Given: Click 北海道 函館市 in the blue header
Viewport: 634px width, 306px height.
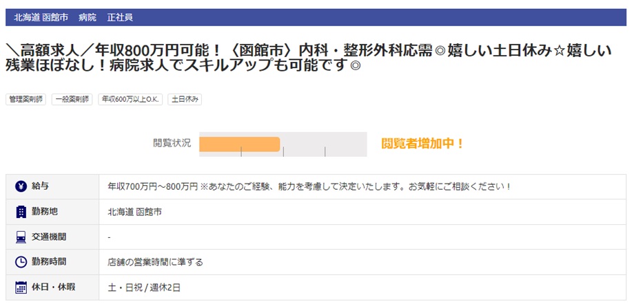Looking at the screenshot, I should (x=42, y=17).
